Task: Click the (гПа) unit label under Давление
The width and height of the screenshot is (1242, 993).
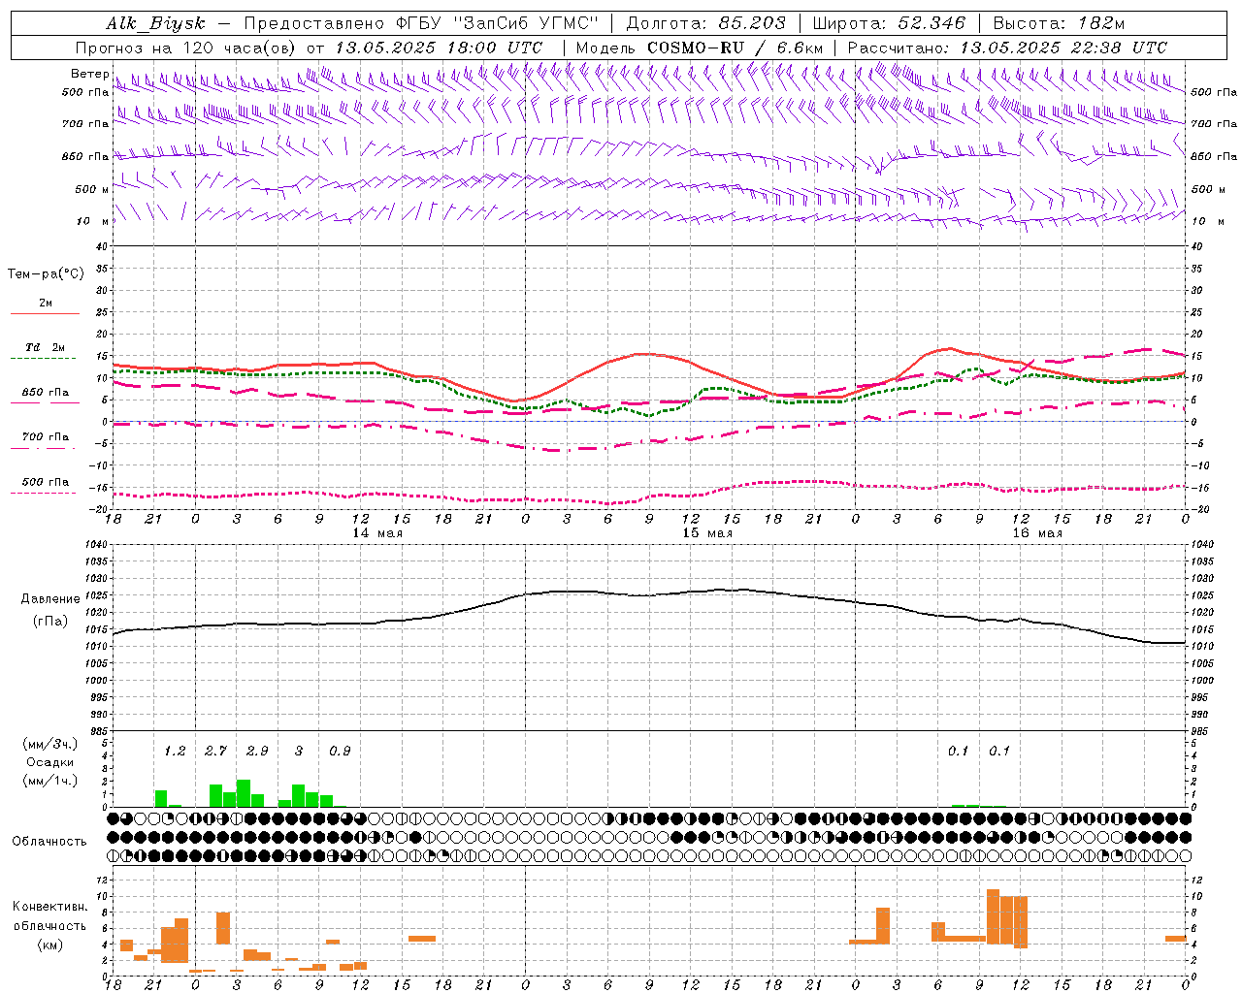Action: [x=50, y=622]
